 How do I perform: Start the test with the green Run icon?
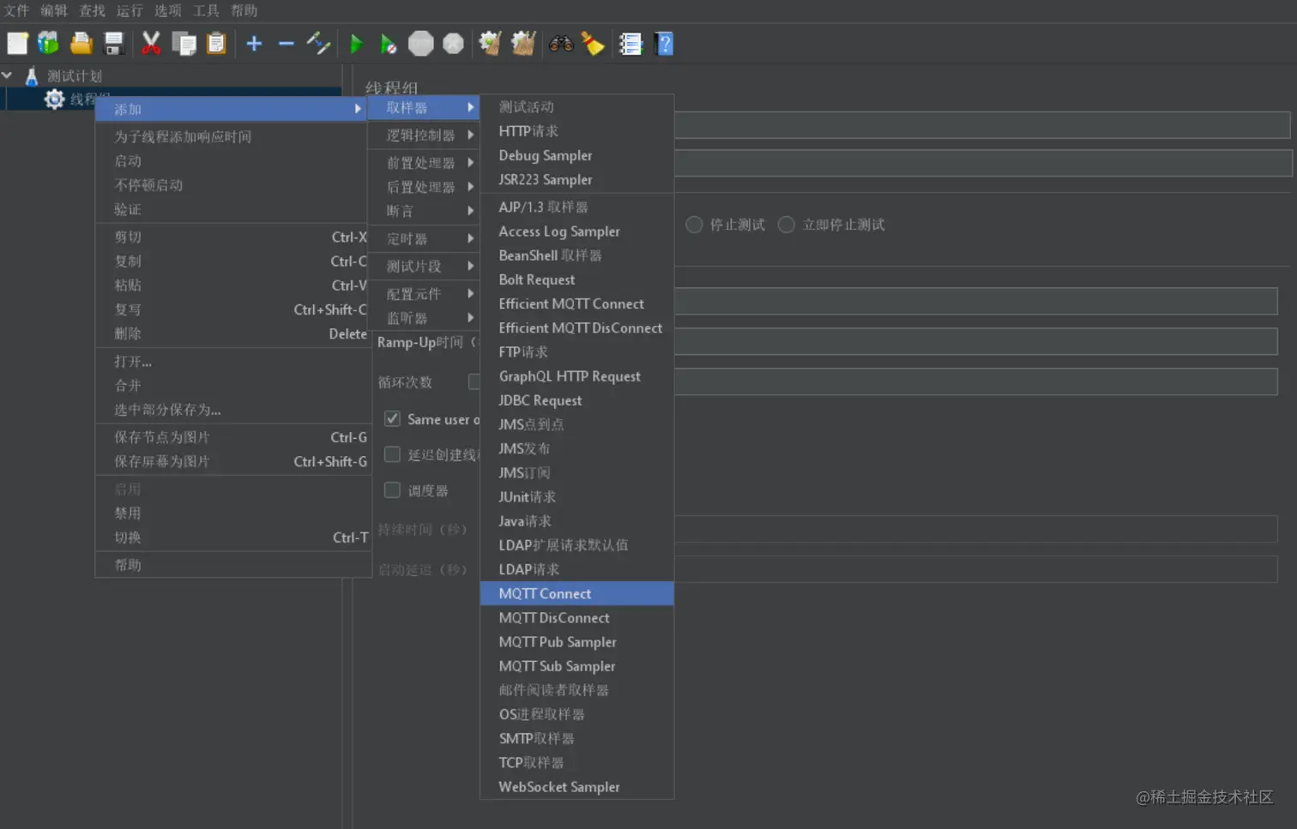358,43
